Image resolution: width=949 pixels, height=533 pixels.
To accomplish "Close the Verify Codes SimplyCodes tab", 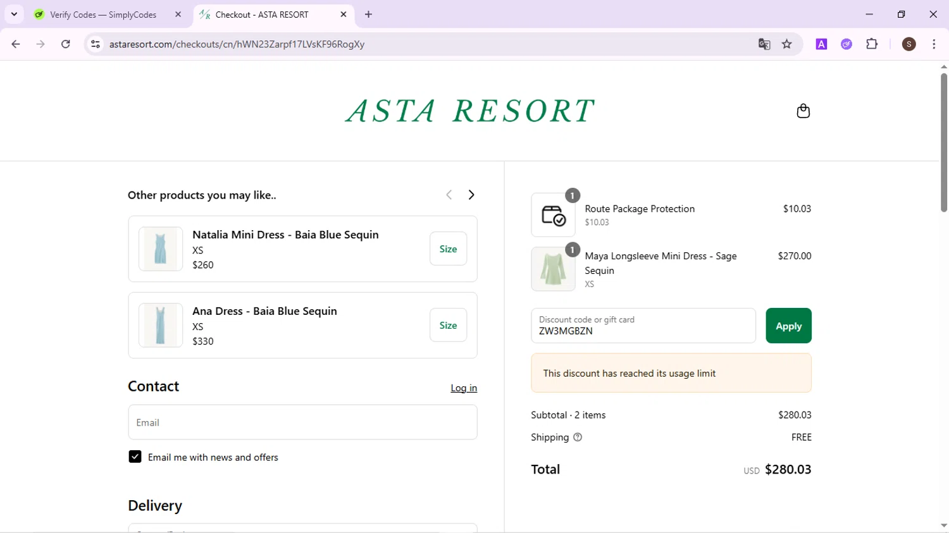I will click(x=178, y=15).
